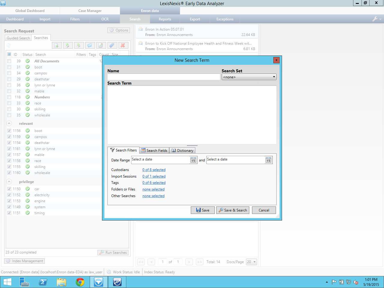This screenshot has width=384, height=288.
Task: Switch to the Guided Search tab
Action: (18, 38)
